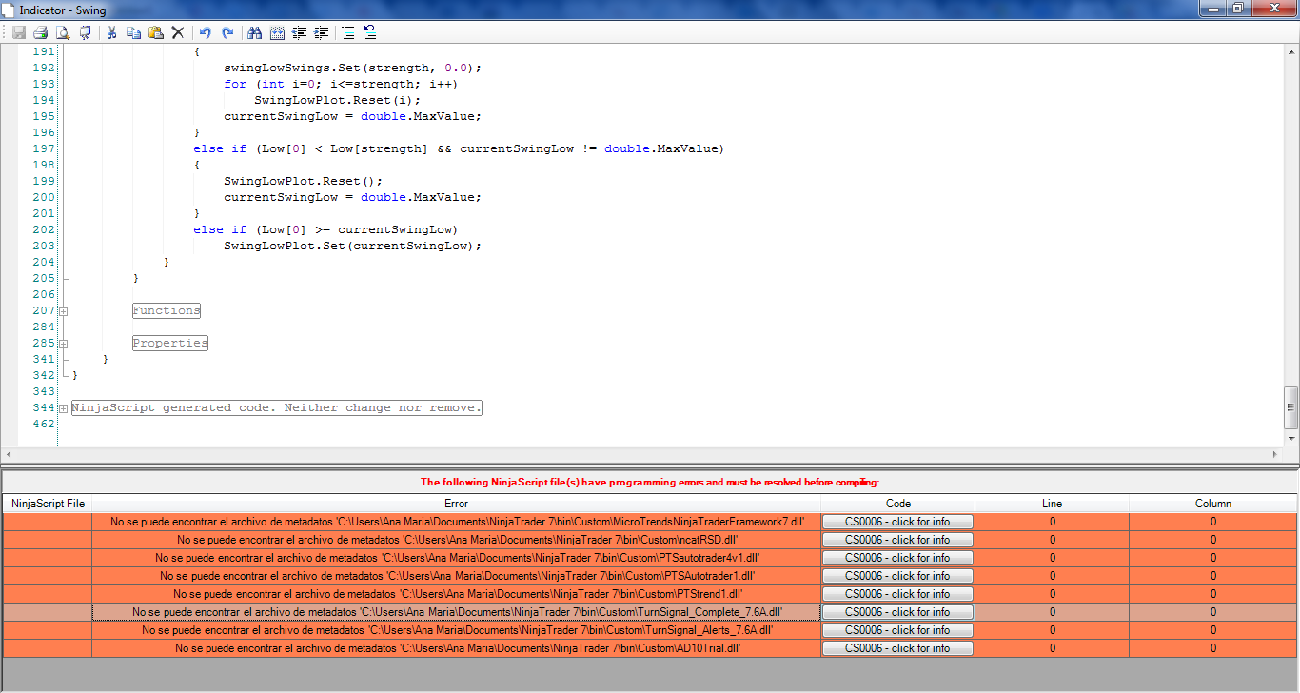Screen dimensions: 1300x693
Task: Paste from clipboard using toolbar icon
Action: (x=155, y=32)
